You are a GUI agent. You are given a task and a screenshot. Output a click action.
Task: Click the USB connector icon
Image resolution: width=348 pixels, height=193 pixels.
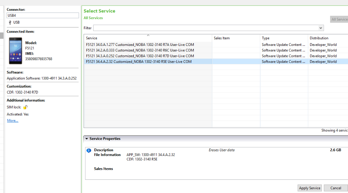tap(10, 22)
